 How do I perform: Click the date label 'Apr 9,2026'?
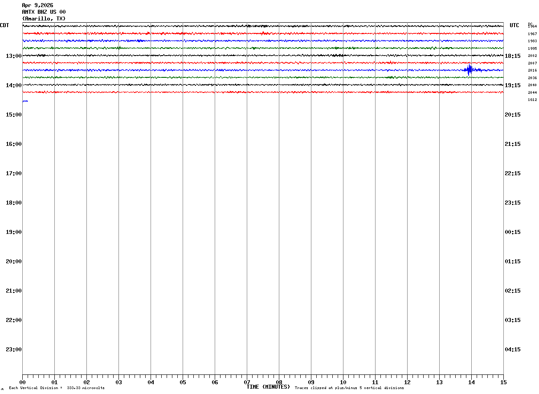(37, 5)
